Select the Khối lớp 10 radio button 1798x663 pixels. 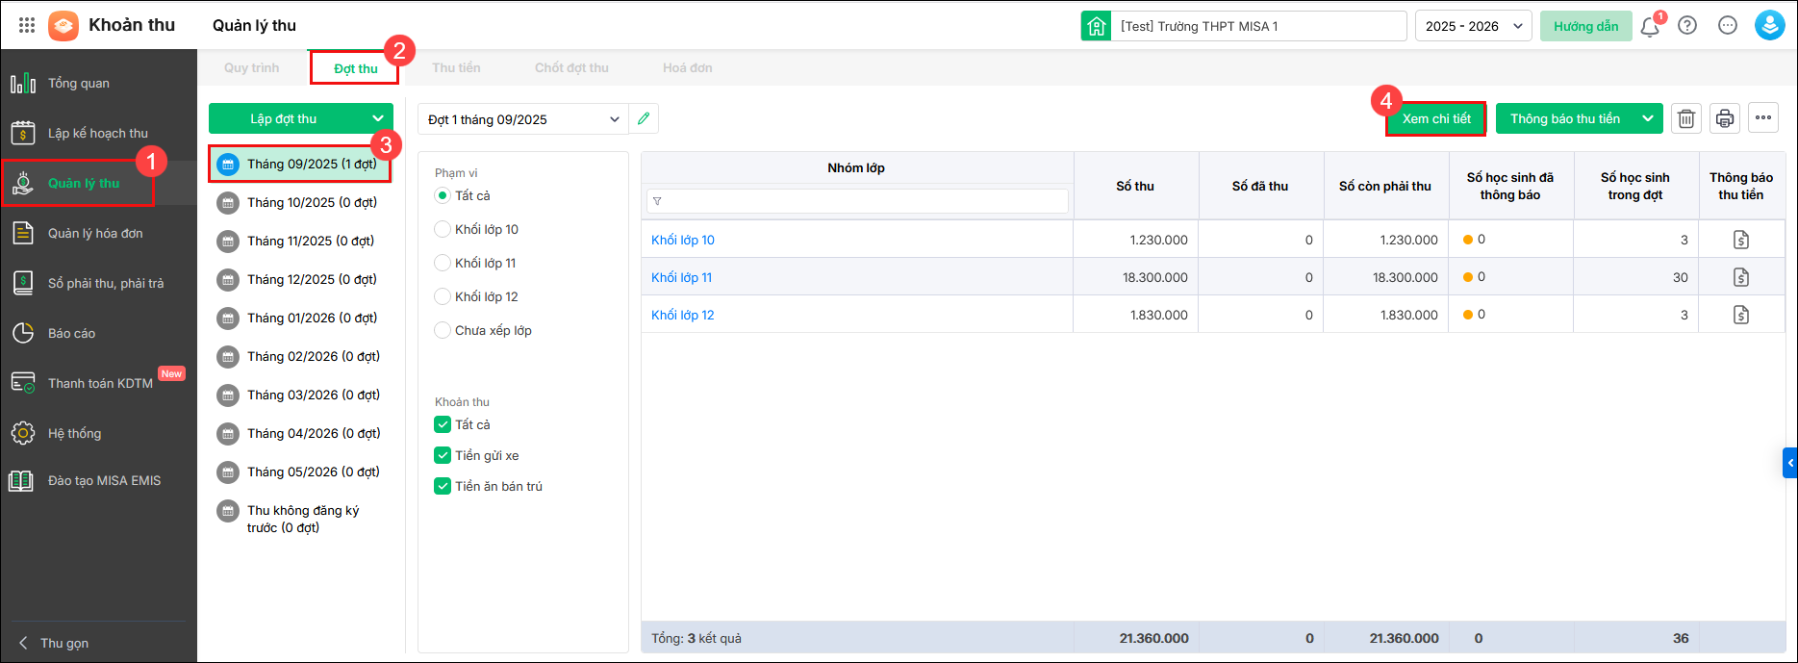coord(443,229)
